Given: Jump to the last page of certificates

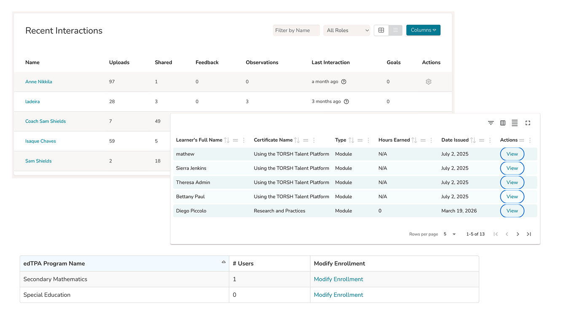Looking at the screenshot, I should point(529,234).
